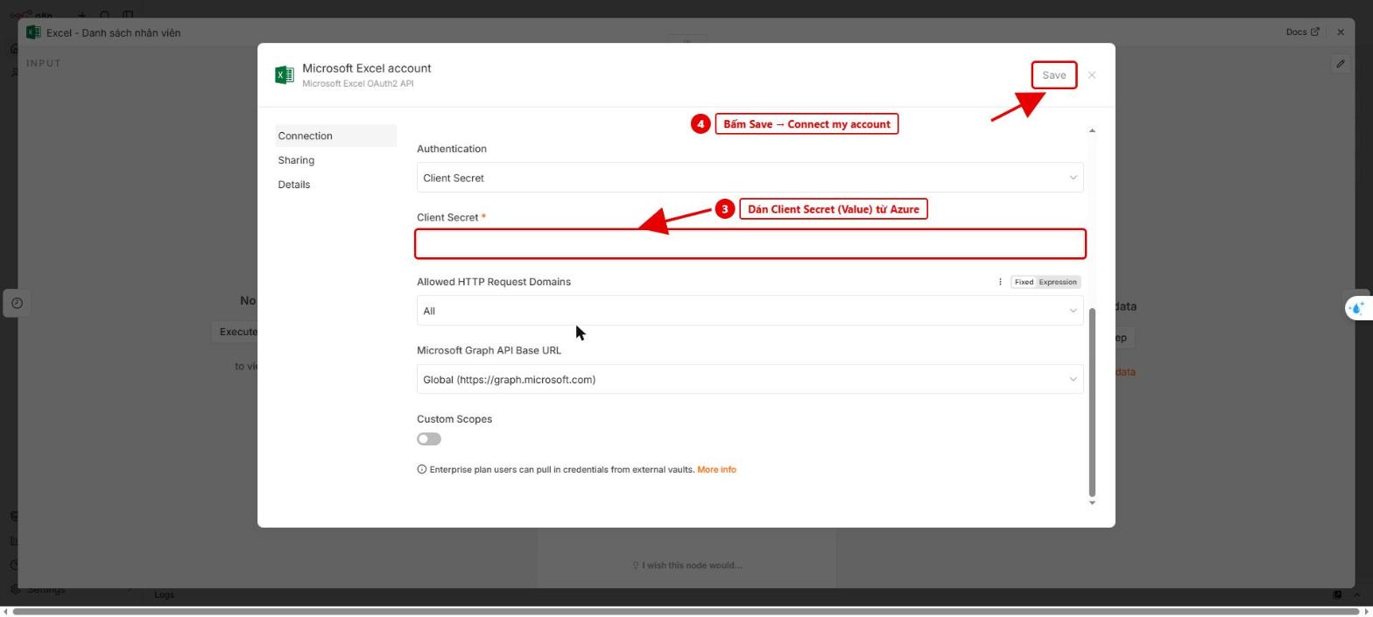This screenshot has width=1373, height=617.
Task: Select Fixed mode for Allowed HTTP Request Domains
Action: 1024,282
